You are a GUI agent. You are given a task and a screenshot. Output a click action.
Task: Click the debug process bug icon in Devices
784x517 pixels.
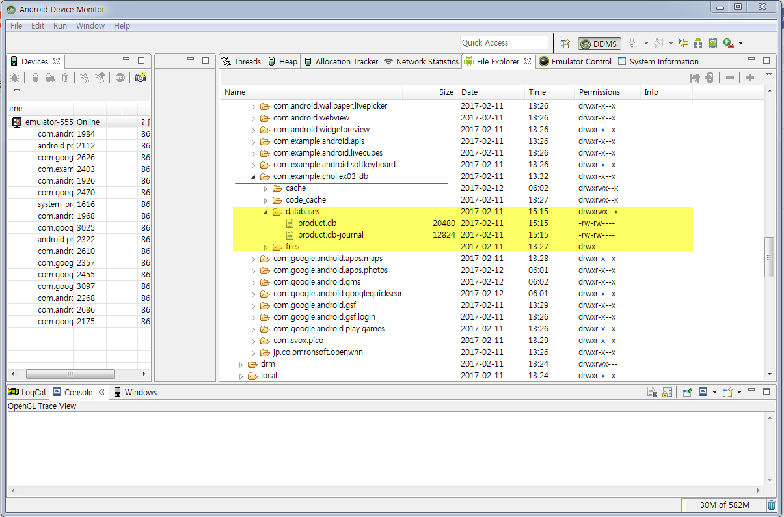(15, 77)
